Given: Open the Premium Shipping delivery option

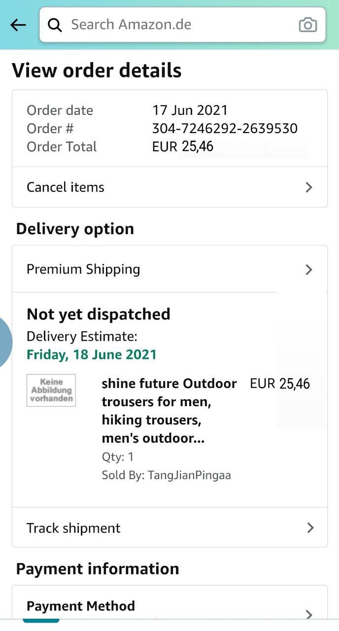Looking at the screenshot, I should pos(83,269).
